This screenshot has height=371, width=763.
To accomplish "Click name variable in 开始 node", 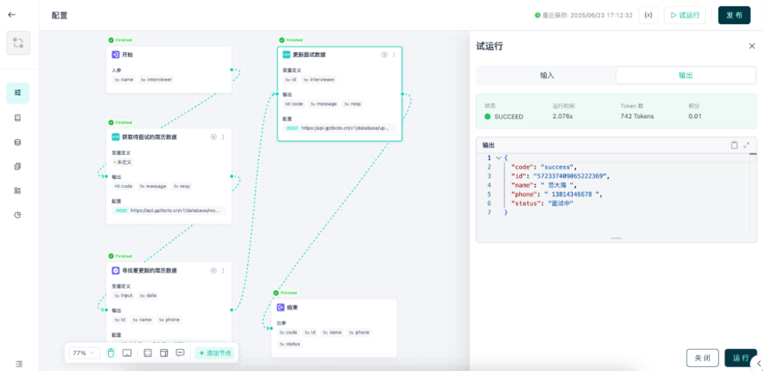I will coord(124,79).
